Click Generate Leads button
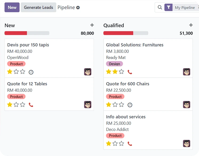 (x=38, y=7)
